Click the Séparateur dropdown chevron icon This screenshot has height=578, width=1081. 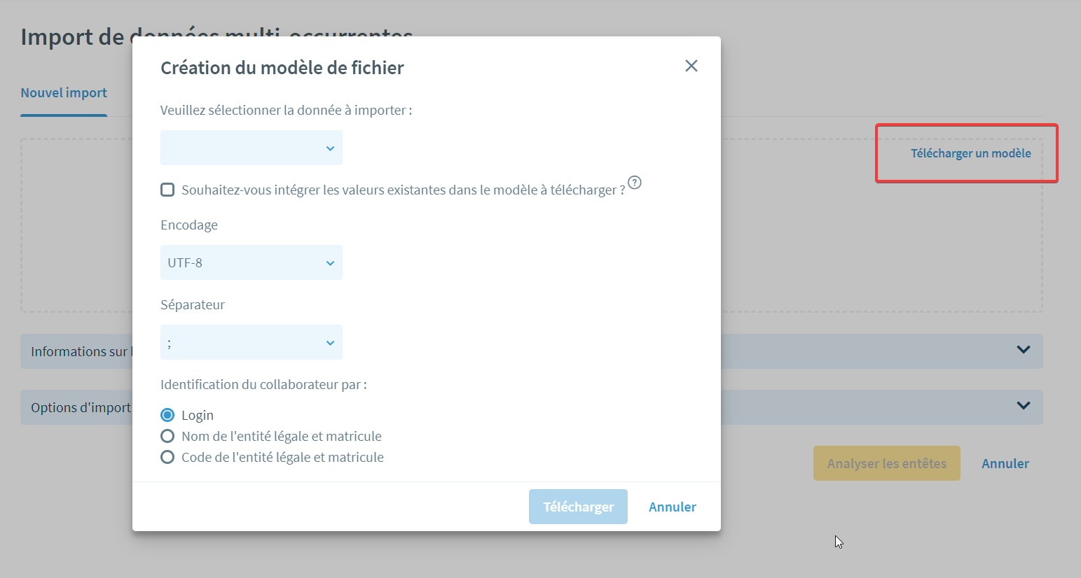pyautogui.click(x=330, y=343)
